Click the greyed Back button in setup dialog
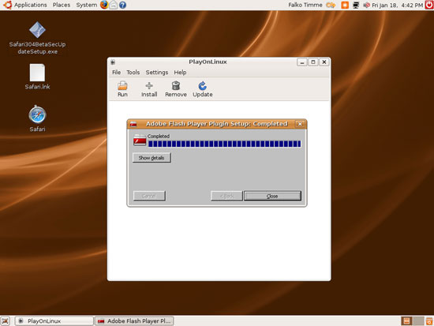This screenshot has height=326, width=434. tap(226, 196)
